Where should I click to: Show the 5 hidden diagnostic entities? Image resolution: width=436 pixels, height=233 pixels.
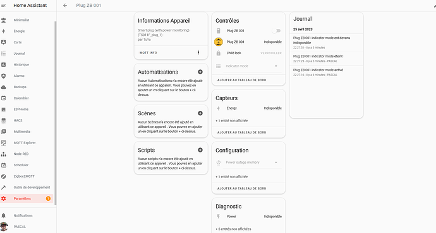tap(233, 229)
